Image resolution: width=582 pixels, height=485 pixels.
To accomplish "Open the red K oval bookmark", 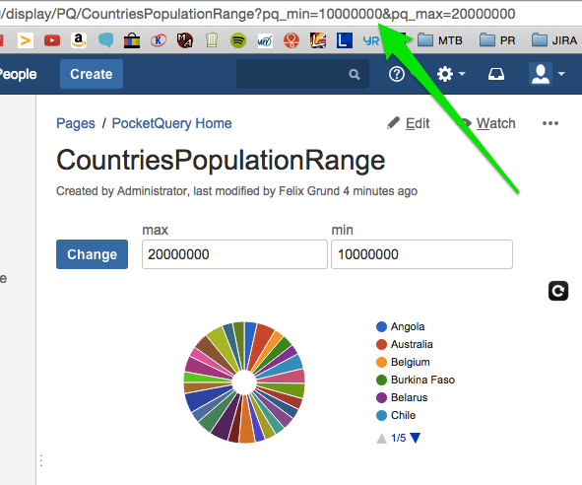I will tap(159, 40).
